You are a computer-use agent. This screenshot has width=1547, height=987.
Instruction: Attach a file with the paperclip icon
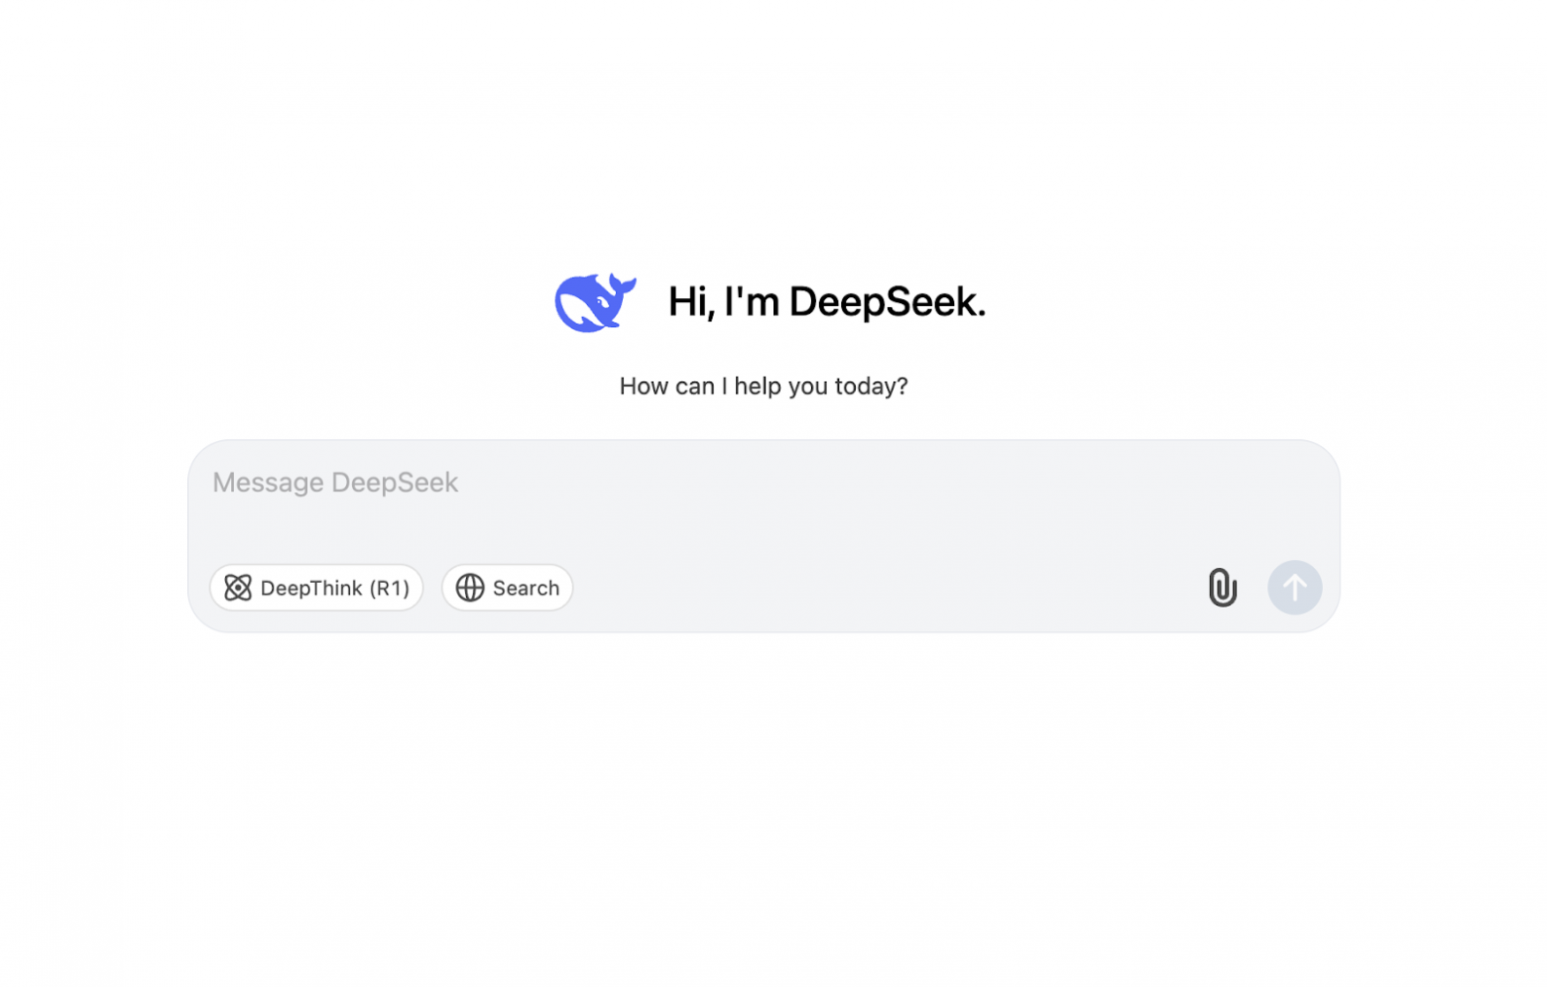tap(1223, 588)
